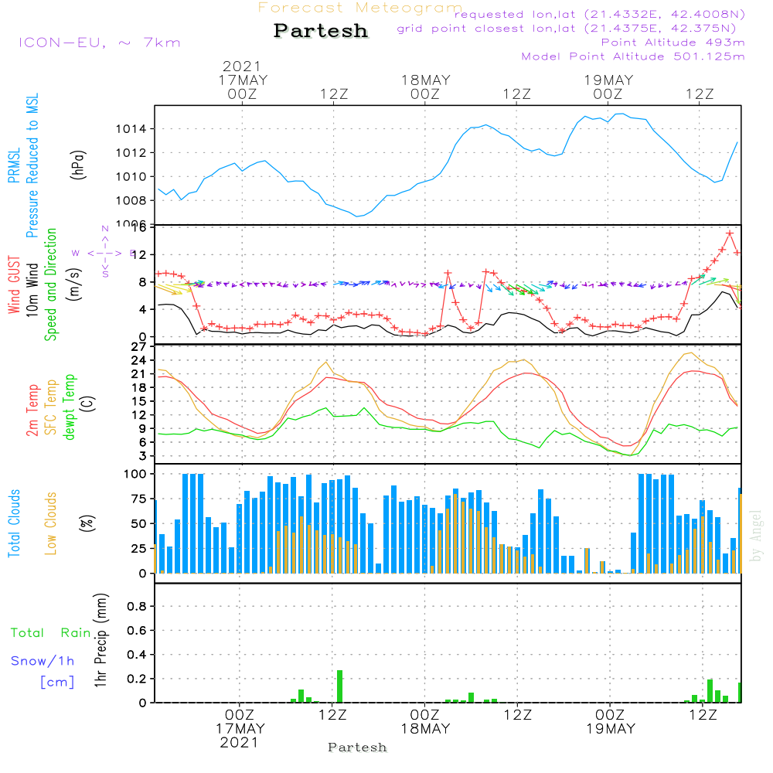773x773 pixels.
Task: Click the 'Snow/1h [cm]' legend text
Action: click(43, 671)
